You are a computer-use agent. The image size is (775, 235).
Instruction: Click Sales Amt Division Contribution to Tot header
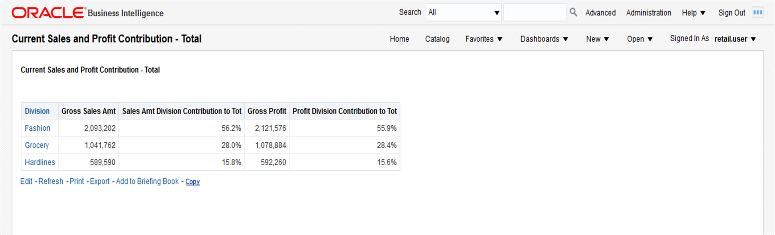[x=182, y=111]
